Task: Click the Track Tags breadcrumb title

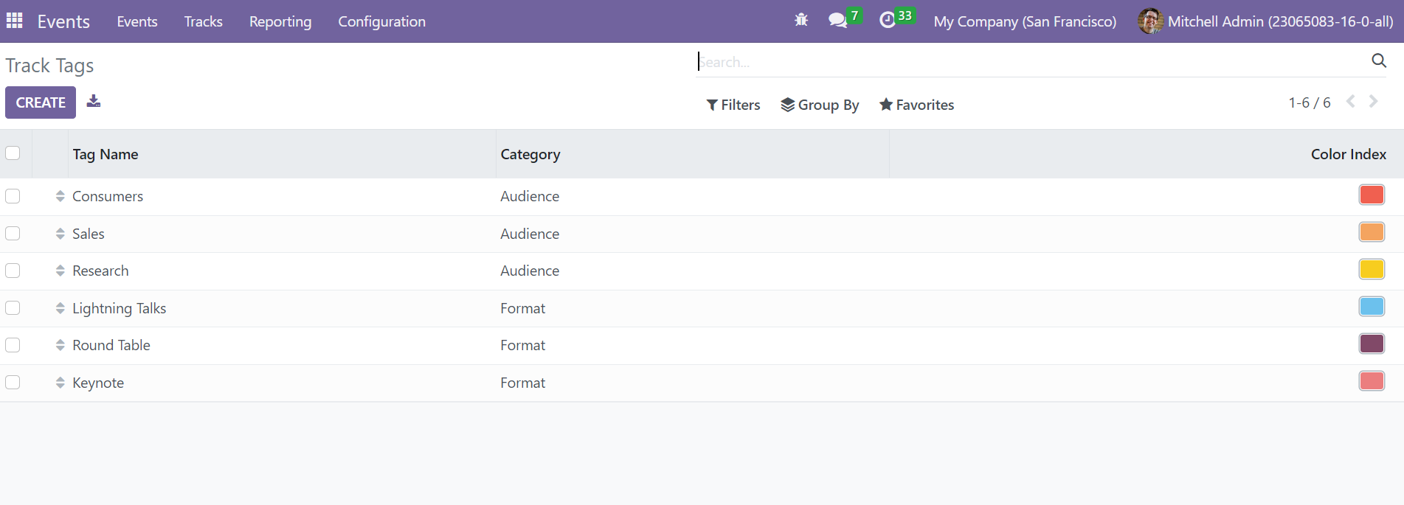Action: [x=49, y=66]
